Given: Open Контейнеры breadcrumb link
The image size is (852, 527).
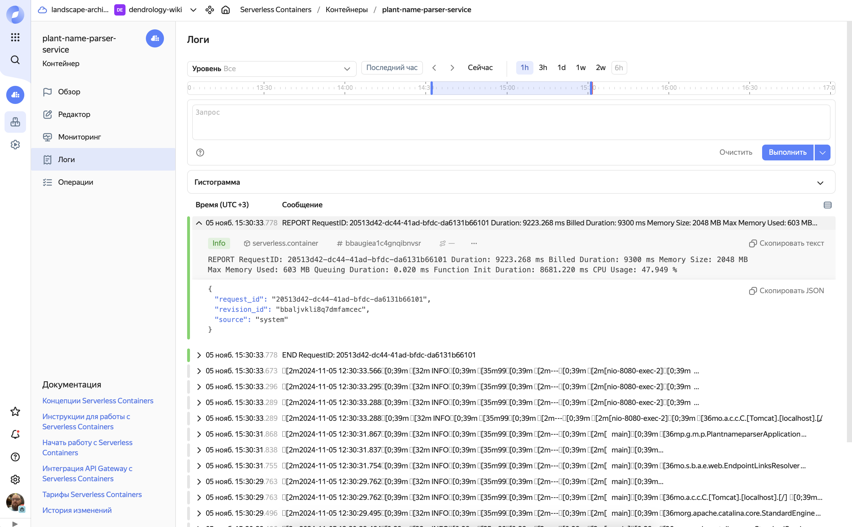Looking at the screenshot, I should click(347, 10).
